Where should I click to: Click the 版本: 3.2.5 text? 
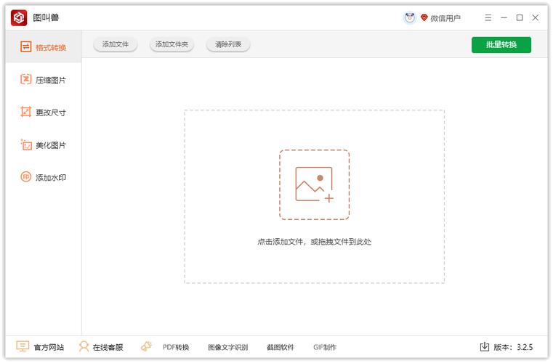pyautogui.click(x=513, y=348)
